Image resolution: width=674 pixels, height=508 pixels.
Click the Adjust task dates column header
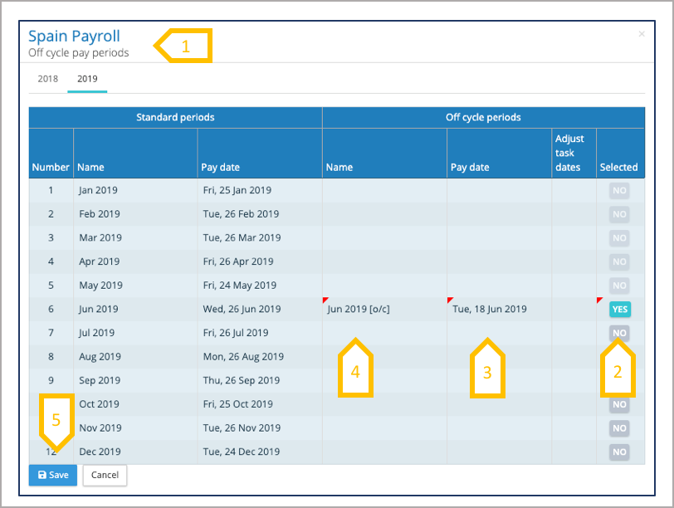point(569,153)
